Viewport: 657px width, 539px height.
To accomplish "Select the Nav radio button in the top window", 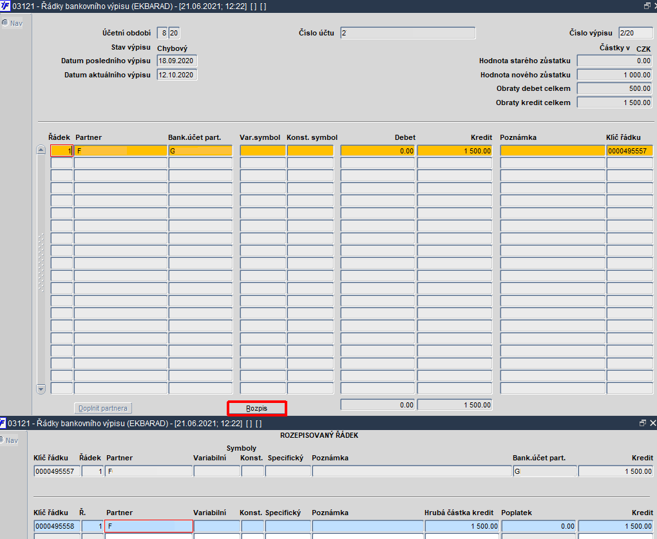I will click(5, 23).
